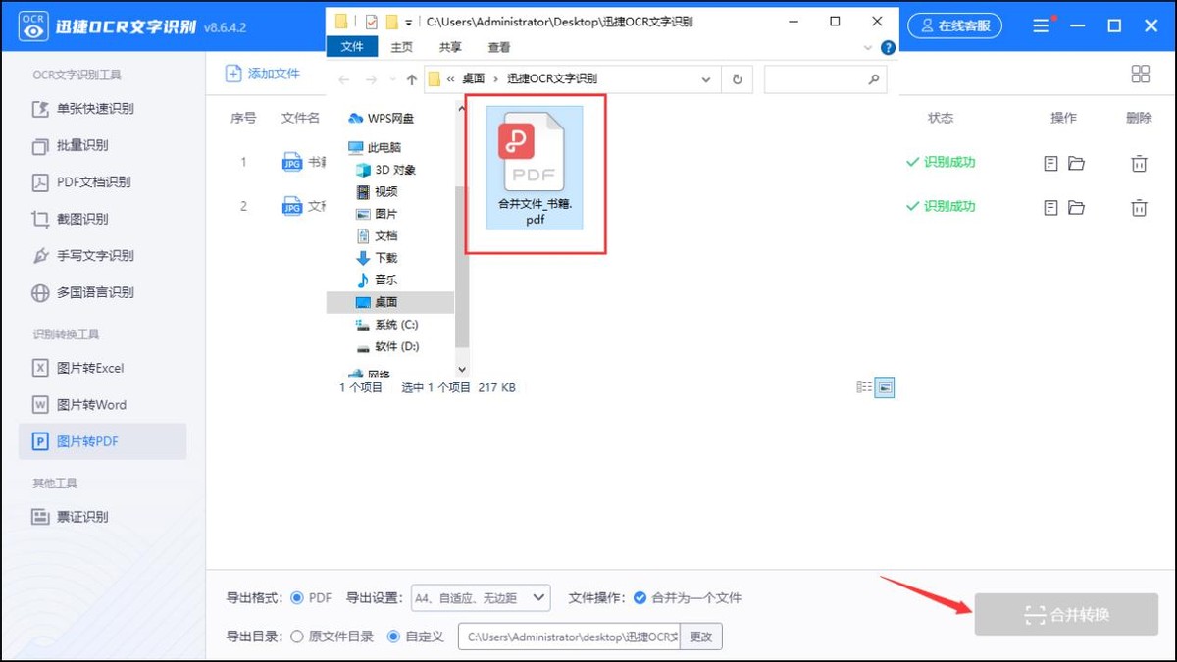This screenshot has width=1177, height=662.
Task: Switch to the 查看 tab in Explorer
Action: [499, 46]
